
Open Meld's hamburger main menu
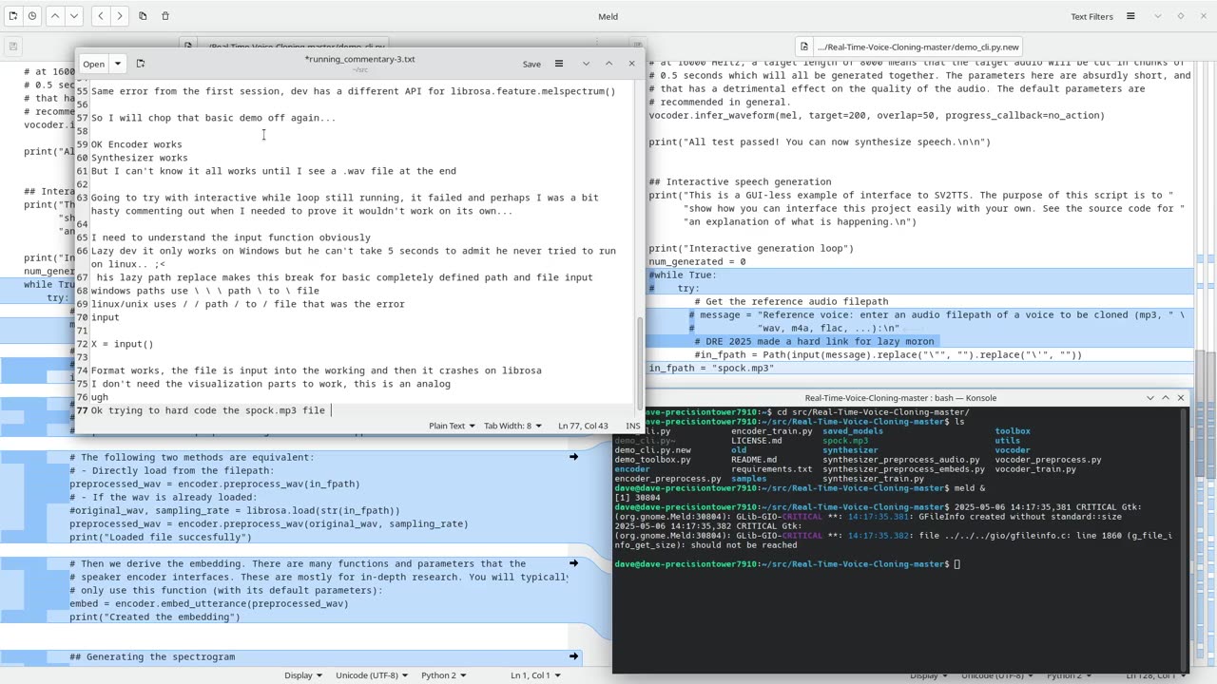[x=1130, y=16]
